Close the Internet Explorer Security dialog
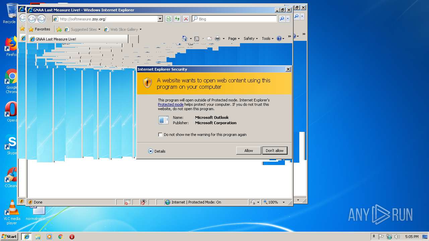The height and width of the screenshot is (241, 429). click(288, 69)
